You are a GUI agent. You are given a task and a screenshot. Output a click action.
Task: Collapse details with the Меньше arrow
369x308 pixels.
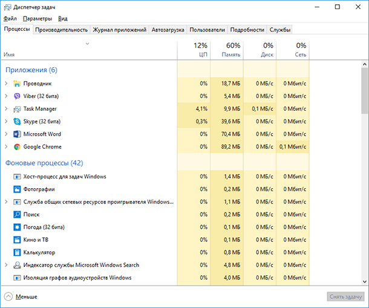pyautogui.click(x=8, y=297)
